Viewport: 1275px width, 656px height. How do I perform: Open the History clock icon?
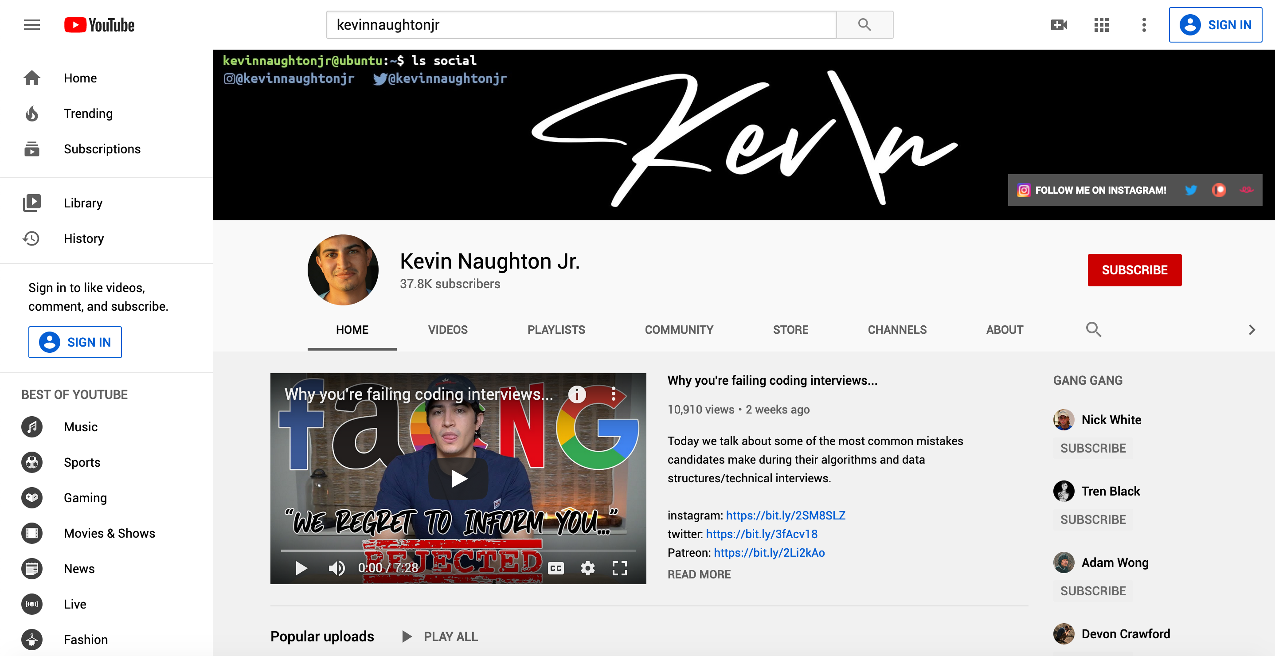[31, 238]
